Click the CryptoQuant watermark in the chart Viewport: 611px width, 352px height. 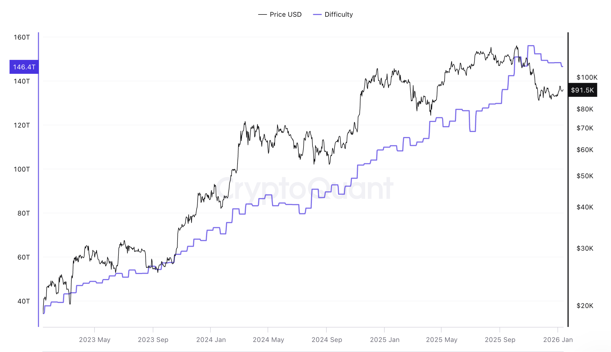click(304, 189)
